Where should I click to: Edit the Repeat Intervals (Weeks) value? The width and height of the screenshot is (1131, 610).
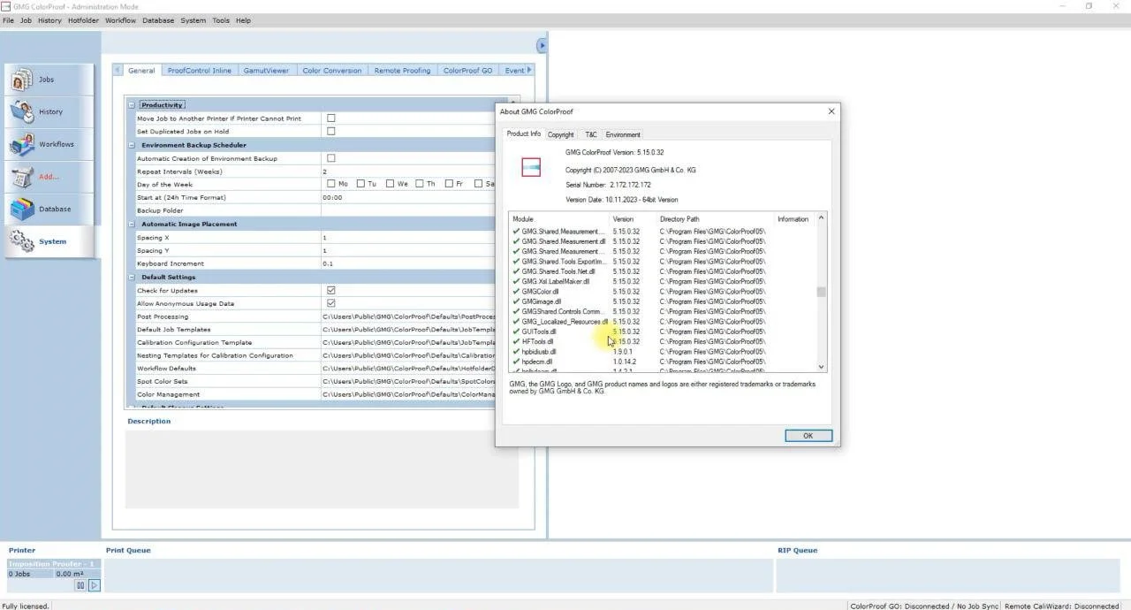407,172
